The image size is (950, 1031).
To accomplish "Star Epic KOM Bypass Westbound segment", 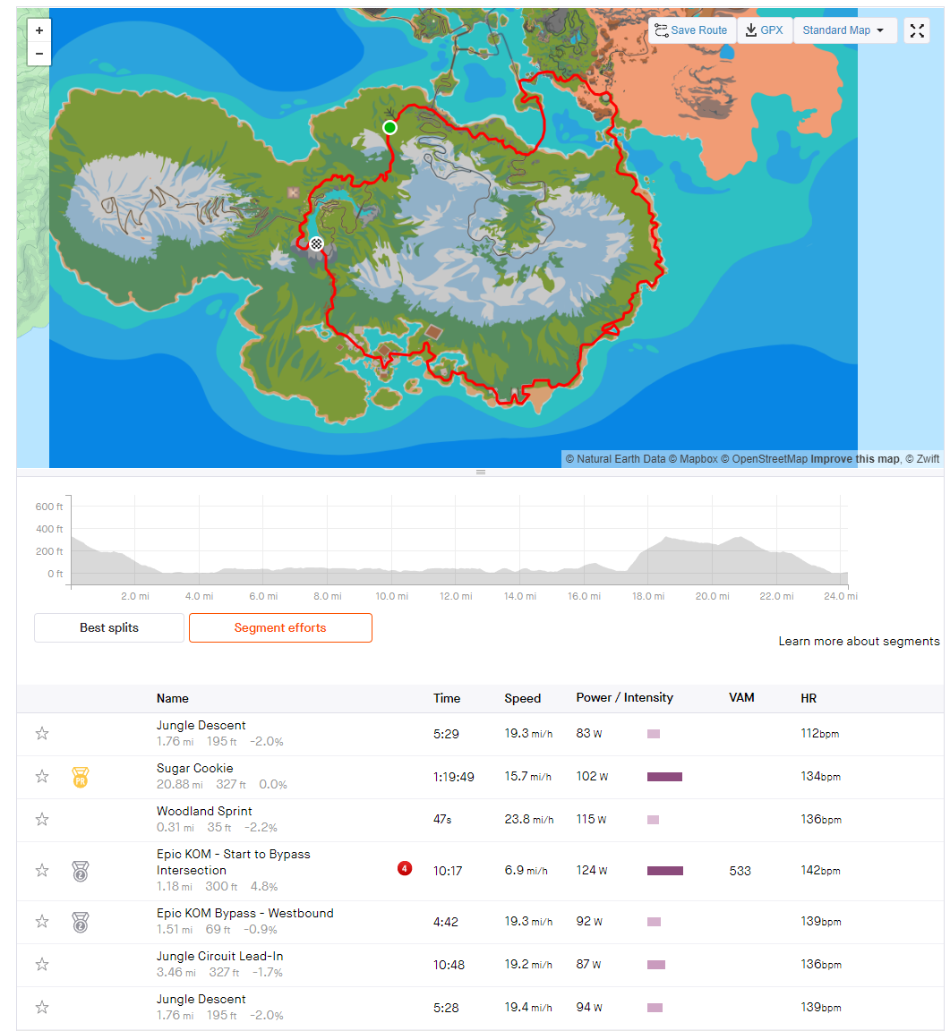I will tap(42, 921).
